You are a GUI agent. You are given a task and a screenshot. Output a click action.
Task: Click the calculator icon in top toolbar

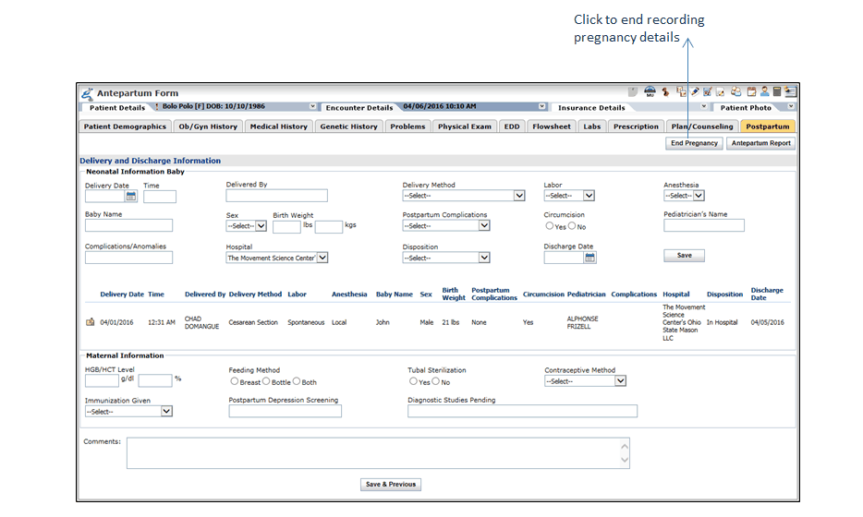coord(777,92)
